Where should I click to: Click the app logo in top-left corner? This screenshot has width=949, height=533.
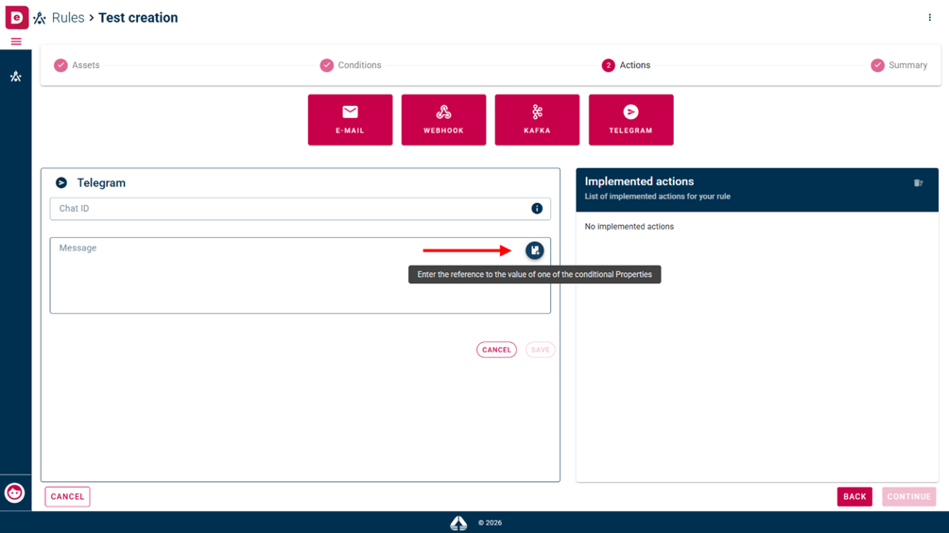(x=16, y=17)
